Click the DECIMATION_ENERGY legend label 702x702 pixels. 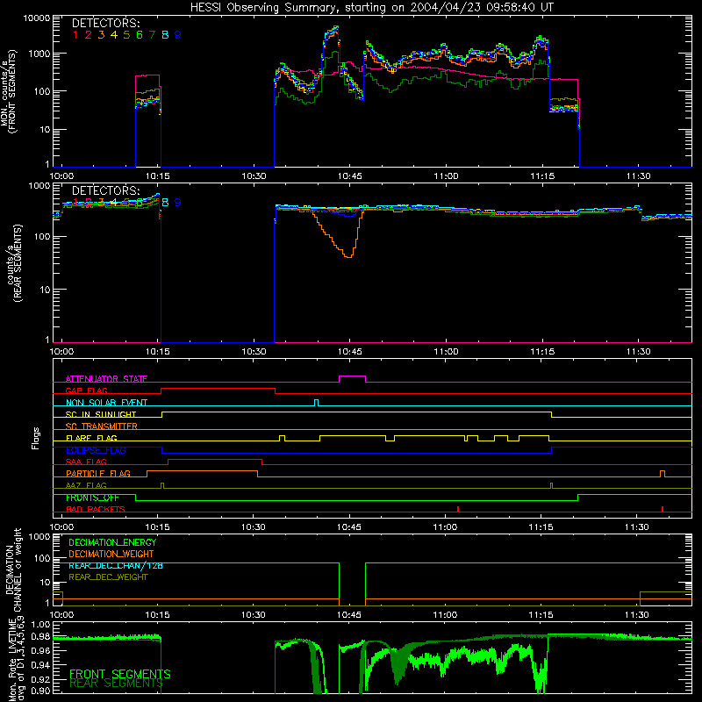[x=112, y=542]
